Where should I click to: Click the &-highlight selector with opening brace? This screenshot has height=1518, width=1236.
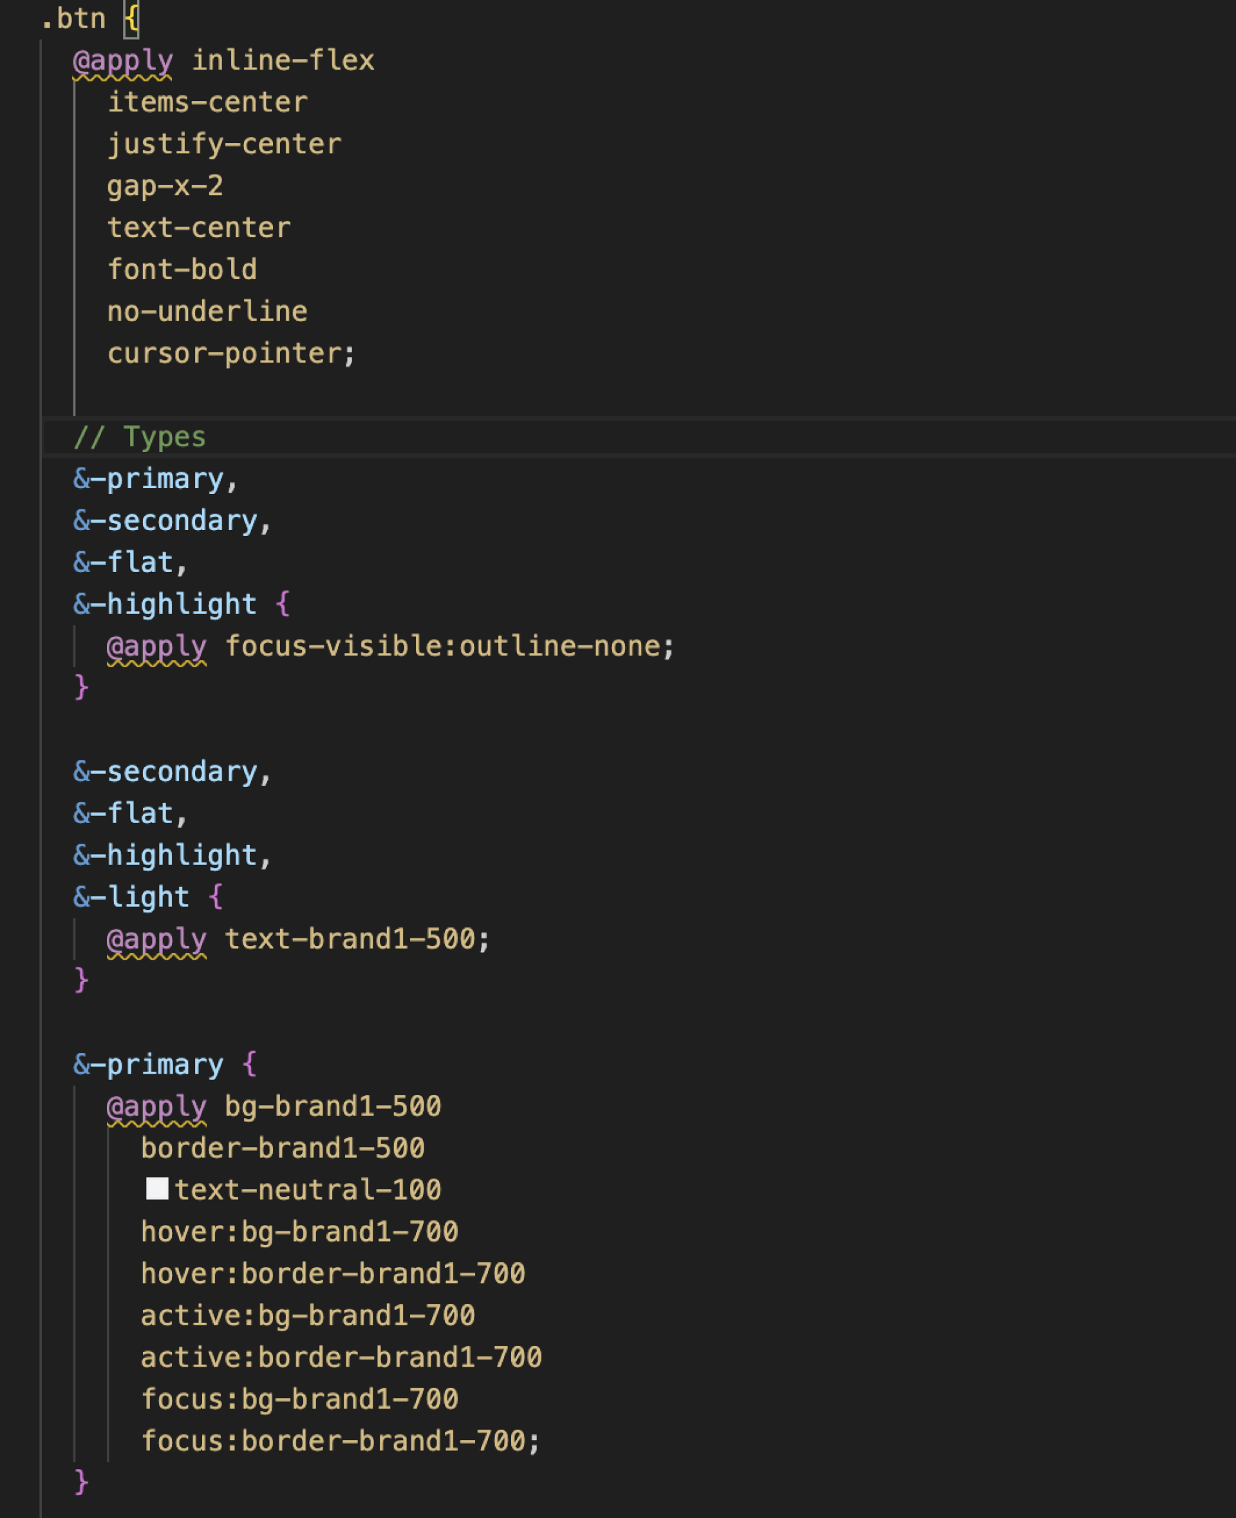pyautogui.click(x=182, y=604)
